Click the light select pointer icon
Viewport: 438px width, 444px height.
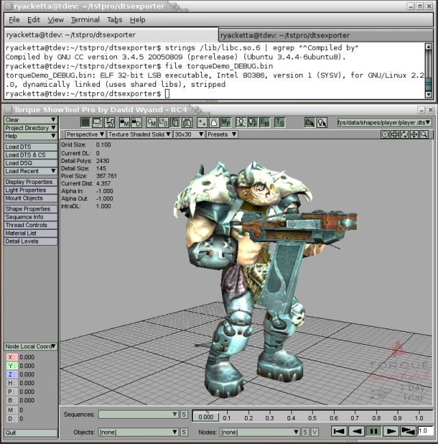pyautogui.click(x=322, y=122)
